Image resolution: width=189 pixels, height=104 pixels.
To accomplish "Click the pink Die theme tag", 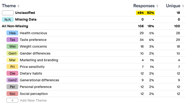I will [12, 73].
